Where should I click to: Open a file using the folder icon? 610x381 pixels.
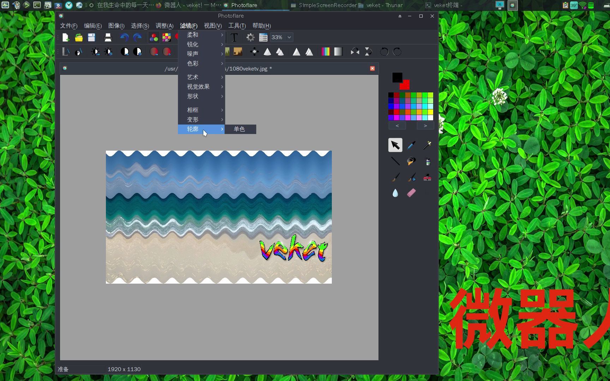79,37
